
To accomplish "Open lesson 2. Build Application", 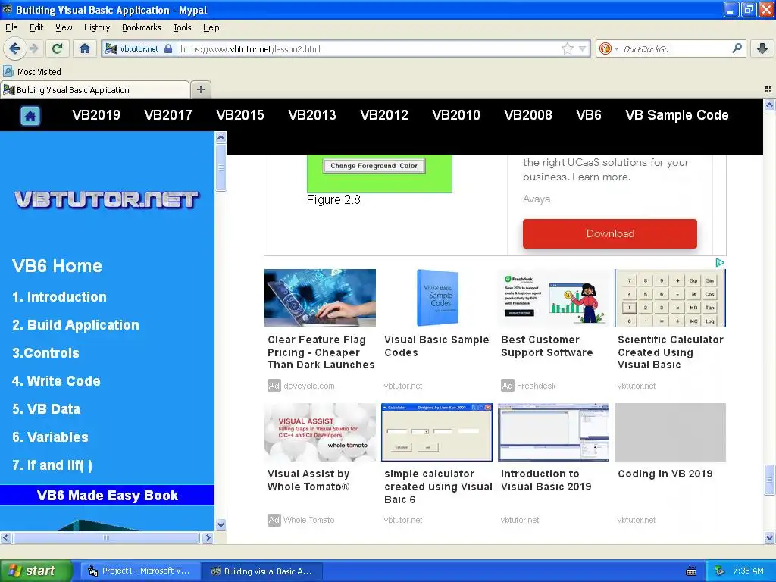I will click(x=76, y=325).
